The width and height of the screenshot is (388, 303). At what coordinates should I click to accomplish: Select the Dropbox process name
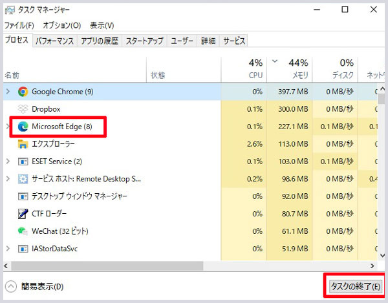46,109
